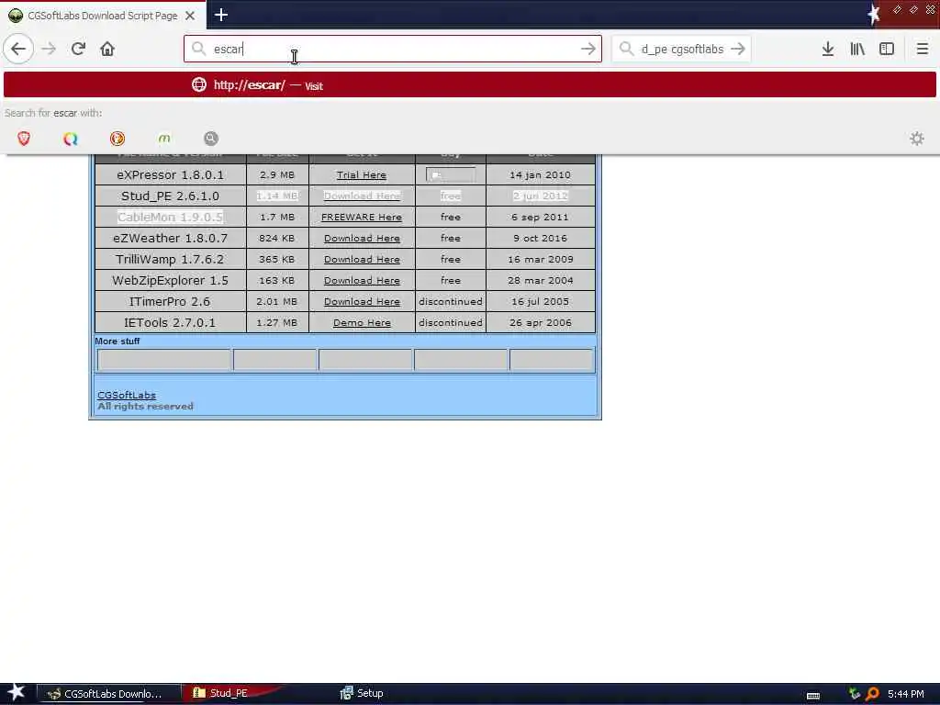Click Download Here for ITimerPro
This screenshot has width=940, height=705.
click(x=362, y=301)
